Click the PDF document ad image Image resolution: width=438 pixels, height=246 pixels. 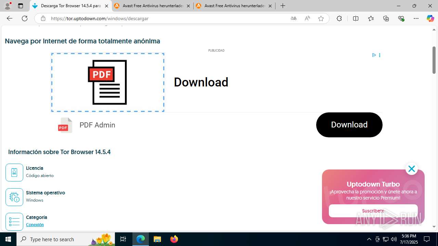pyautogui.click(x=108, y=82)
